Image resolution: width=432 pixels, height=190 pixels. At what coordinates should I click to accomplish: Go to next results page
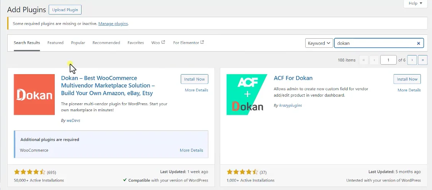(x=412, y=60)
